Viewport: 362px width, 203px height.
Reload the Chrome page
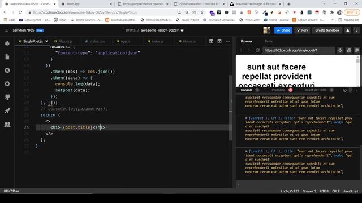point(20,12)
